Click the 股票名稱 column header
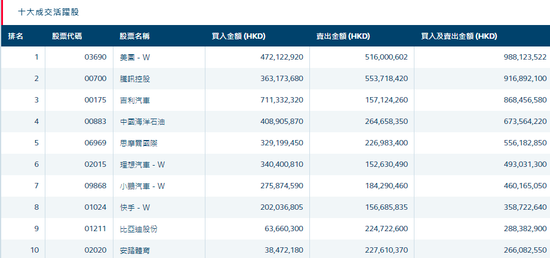 (135, 36)
